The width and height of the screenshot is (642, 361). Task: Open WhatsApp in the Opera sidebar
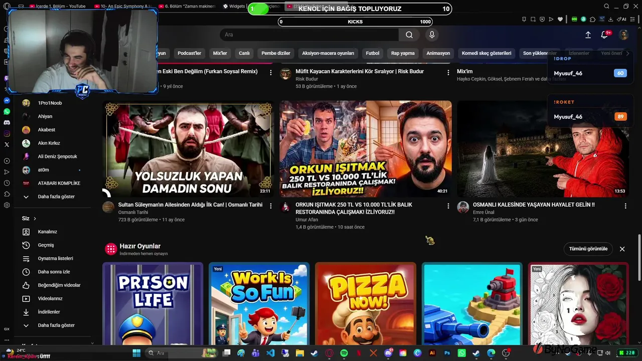pos(7,111)
